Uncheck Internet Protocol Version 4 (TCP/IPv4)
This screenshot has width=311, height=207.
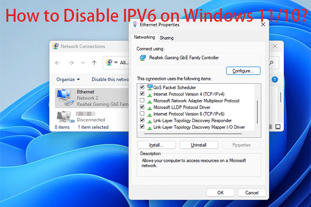click(x=142, y=94)
